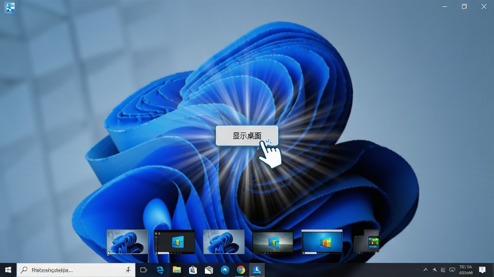Open the Microsoft Store bag icon
494x277 pixels.
coord(193,270)
